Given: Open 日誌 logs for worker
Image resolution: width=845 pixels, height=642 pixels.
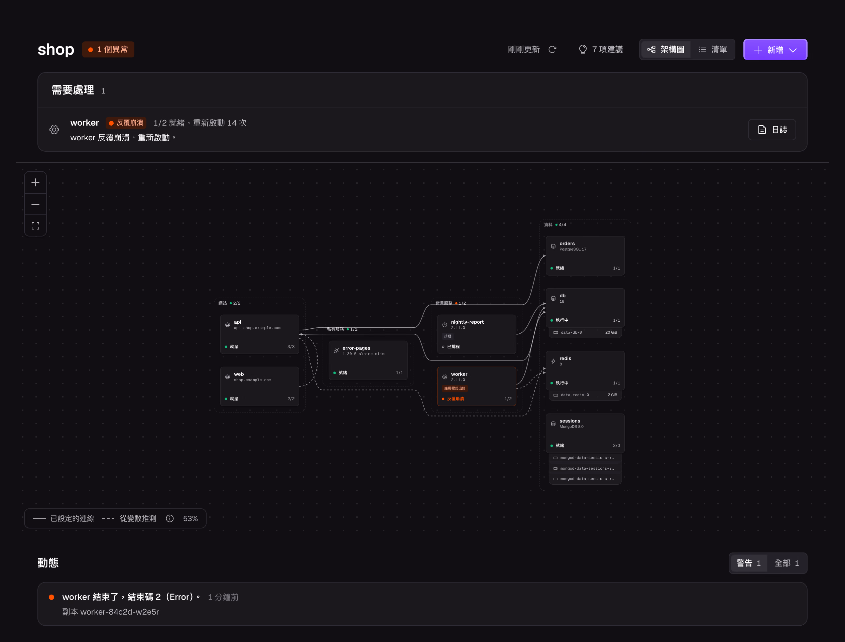Looking at the screenshot, I should [x=772, y=130].
